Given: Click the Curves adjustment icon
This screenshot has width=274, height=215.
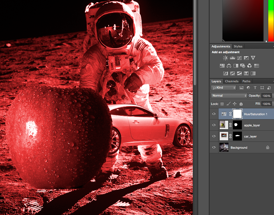Looking at the screenshot, I should [239, 58].
